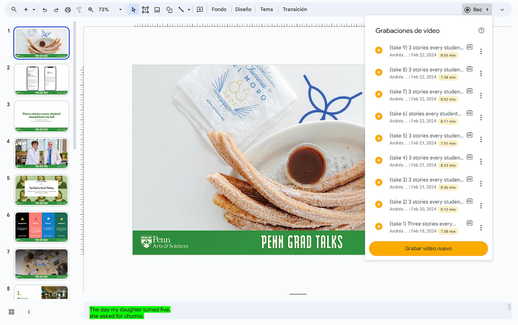Select the paint format roller icon
This screenshot has width=518, height=325.
[x=79, y=10]
